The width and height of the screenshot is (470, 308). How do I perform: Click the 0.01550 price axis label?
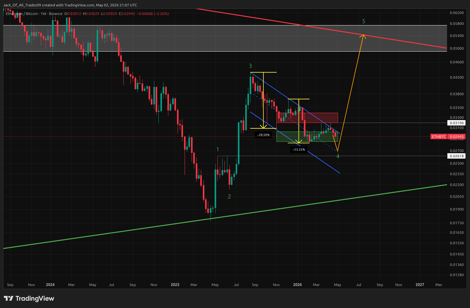[456, 243]
